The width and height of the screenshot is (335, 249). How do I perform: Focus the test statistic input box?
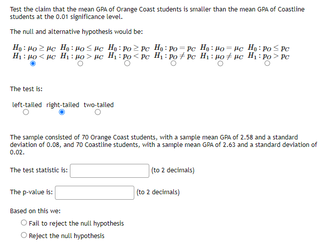[110, 171]
